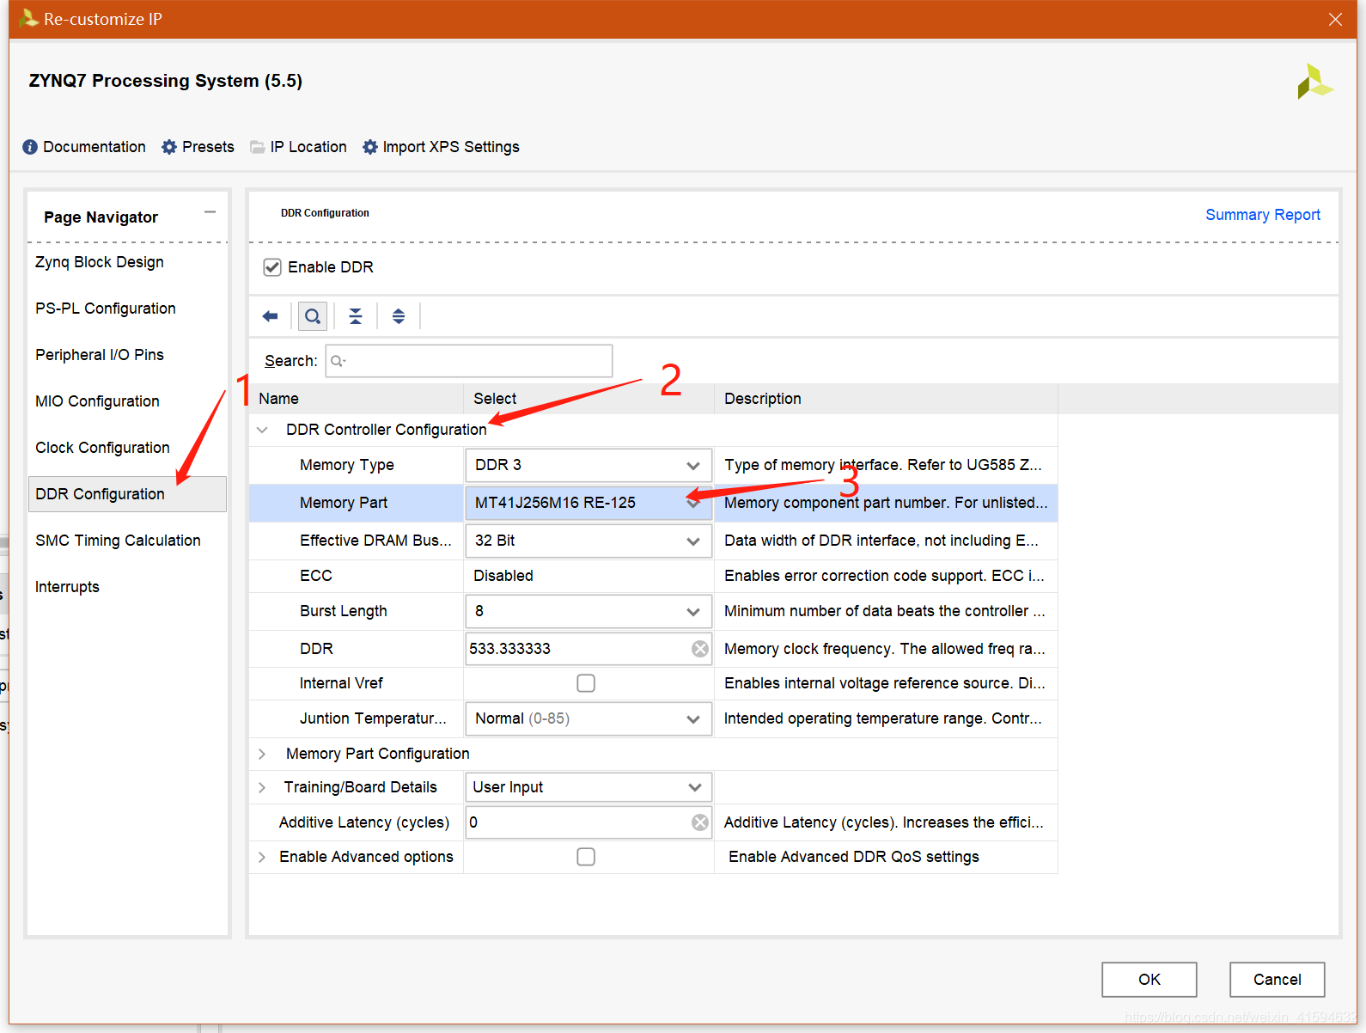Open the Memory Part MT41J256M16 dropdown
Viewport: 1366px width, 1033px height.
[x=588, y=503]
